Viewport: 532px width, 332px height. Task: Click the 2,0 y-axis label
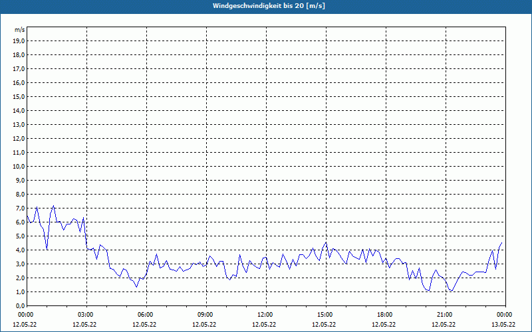(20, 278)
